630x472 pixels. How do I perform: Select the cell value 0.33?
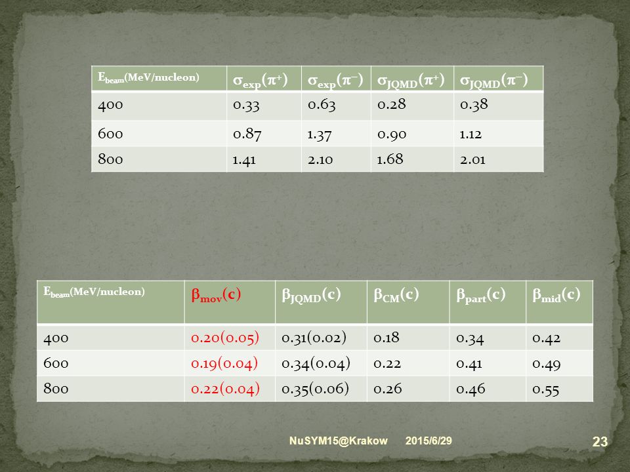[246, 105]
